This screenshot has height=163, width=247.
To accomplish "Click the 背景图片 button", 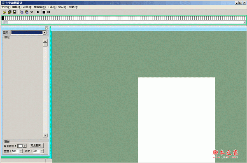I will 36,145.
